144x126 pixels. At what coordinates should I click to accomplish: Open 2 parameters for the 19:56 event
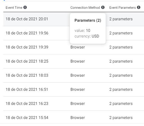(x=121, y=33)
